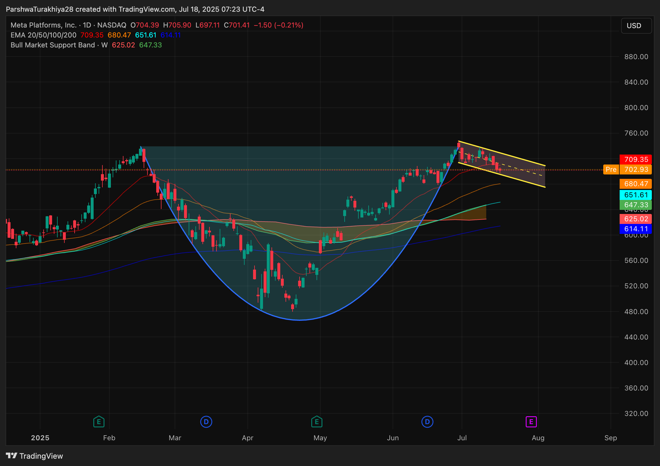Click the Sep label on time axis
Screen dimensions: 660x466
point(611,438)
